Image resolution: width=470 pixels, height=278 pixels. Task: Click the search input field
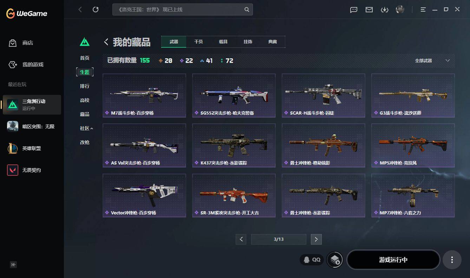pos(182,9)
